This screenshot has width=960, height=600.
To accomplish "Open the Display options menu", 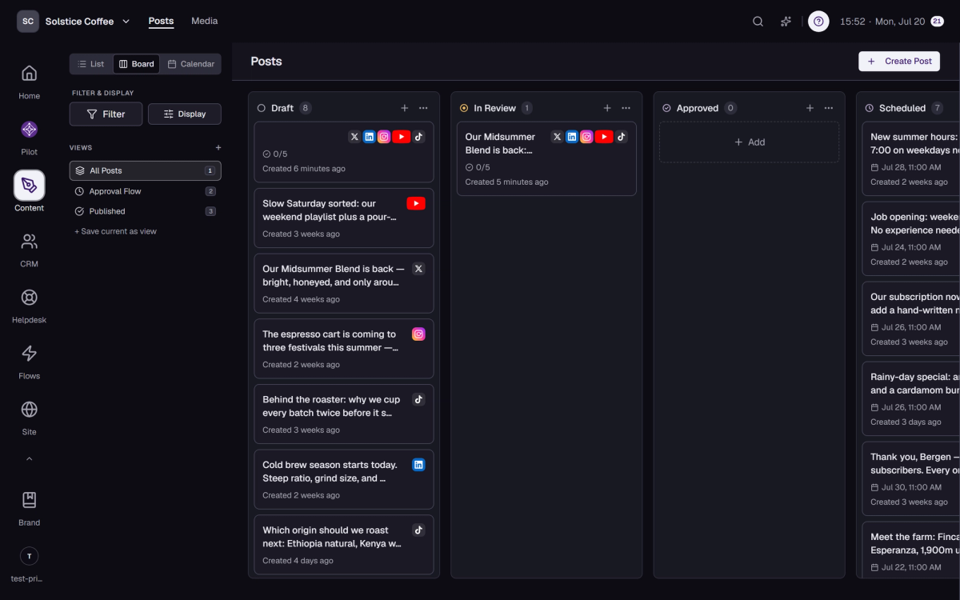I will (185, 114).
